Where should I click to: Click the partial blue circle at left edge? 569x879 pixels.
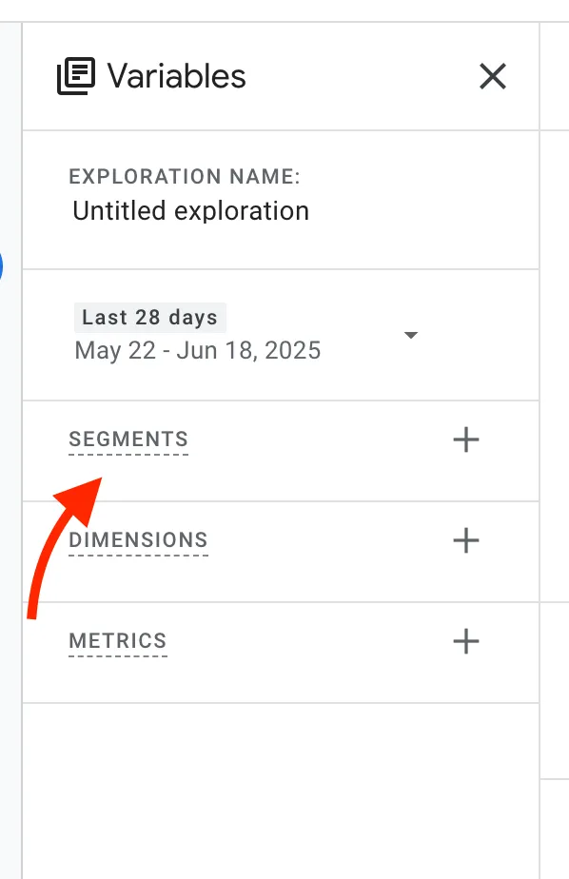(x=1, y=266)
